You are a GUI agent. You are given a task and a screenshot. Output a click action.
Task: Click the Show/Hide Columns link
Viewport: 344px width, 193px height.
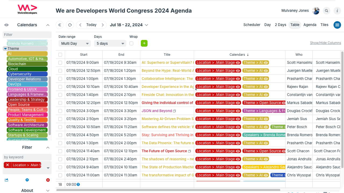325,43
